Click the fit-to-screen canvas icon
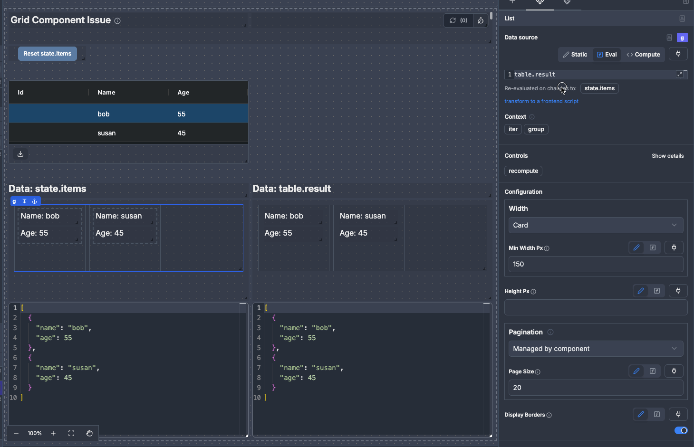Screen dimensions: 694x447 (x=71, y=433)
